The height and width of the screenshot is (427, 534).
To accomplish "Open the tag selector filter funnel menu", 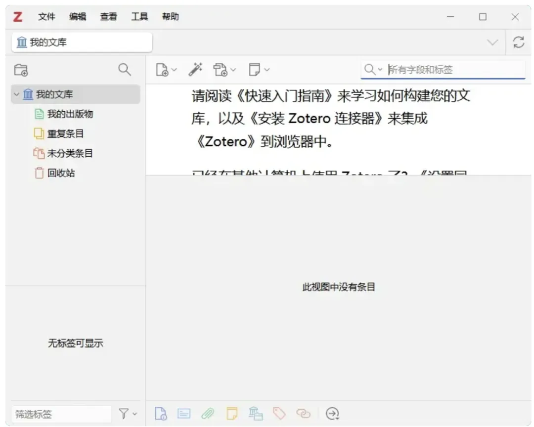I will pos(128,414).
